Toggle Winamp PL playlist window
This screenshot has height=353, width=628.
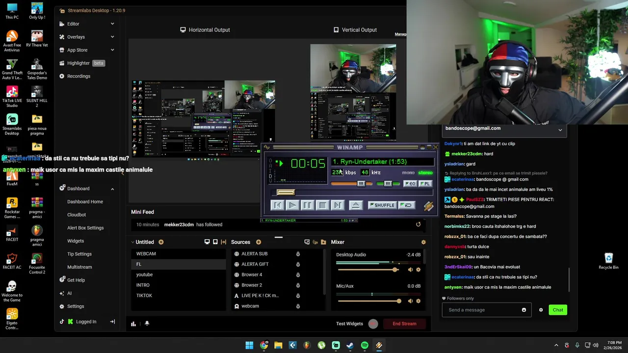coord(425,184)
